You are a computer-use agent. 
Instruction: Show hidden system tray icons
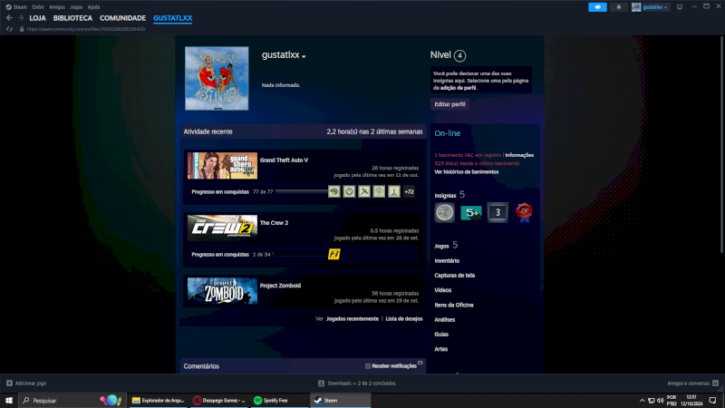(x=642, y=400)
